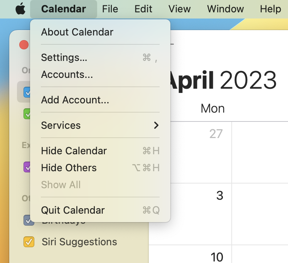Open the File menu
Screen dimensions: 288x263
click(110, 9)
